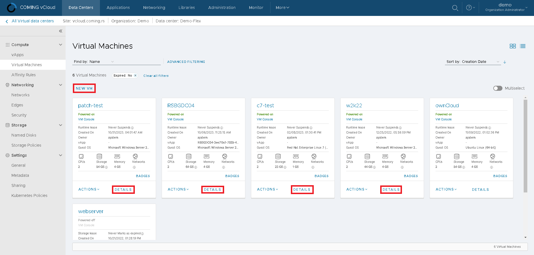Image resolution: width=534 pixels, height=255 pixels.
Task: Collapse the left navigation sidebar
Action: point(61,31)
